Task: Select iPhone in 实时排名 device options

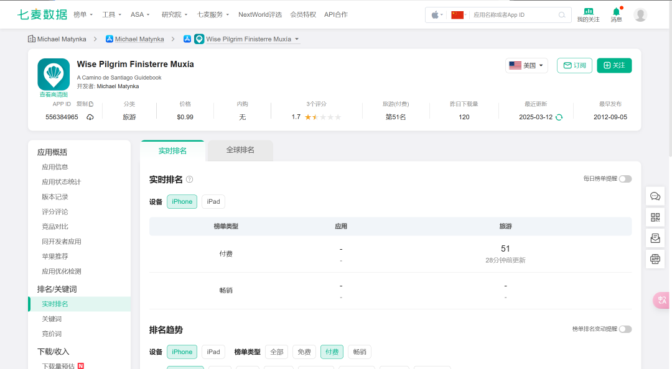Action: click(x=182, y=202)
